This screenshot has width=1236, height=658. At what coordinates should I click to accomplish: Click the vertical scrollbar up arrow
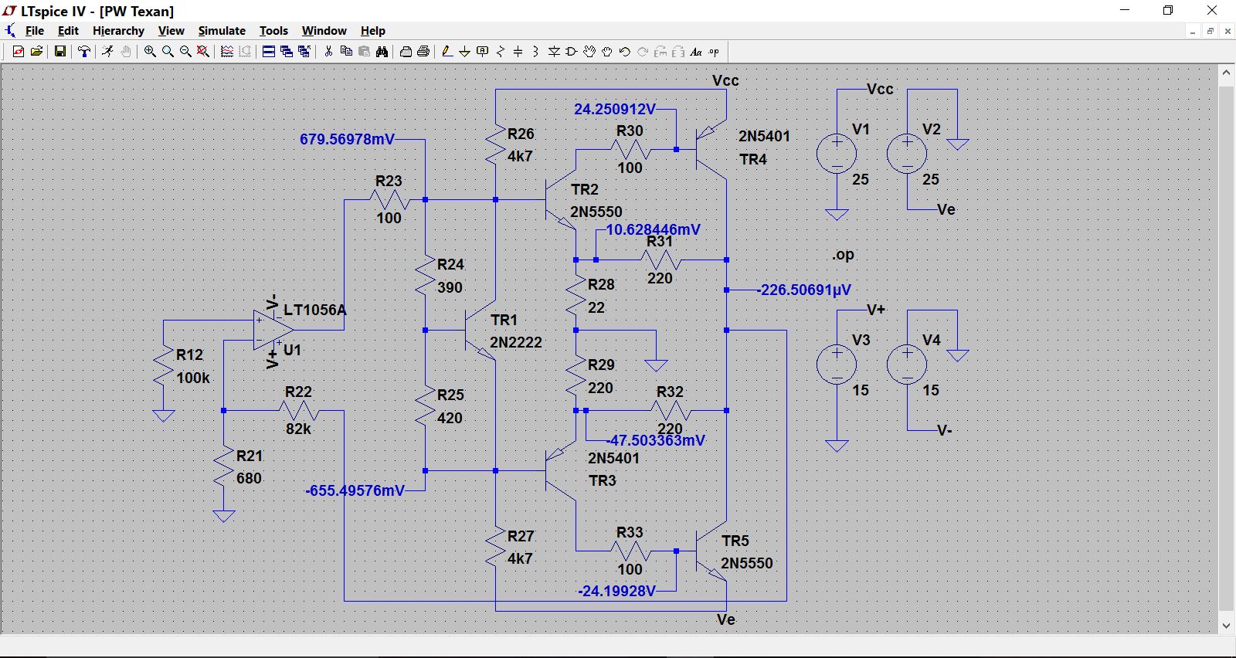point(1226,73)
